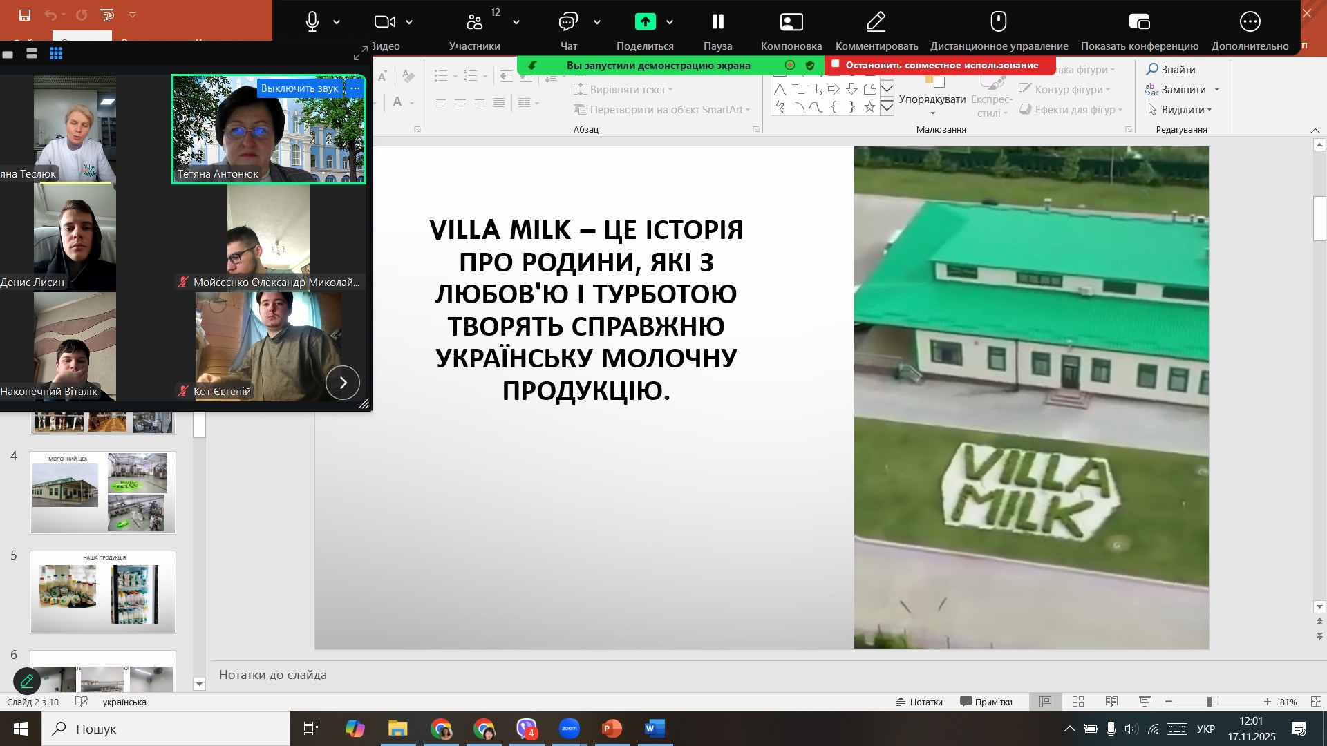Click the Pause share icon
Screen dimensions: 1327x746
pyautogui.click(x=717, y=22)
